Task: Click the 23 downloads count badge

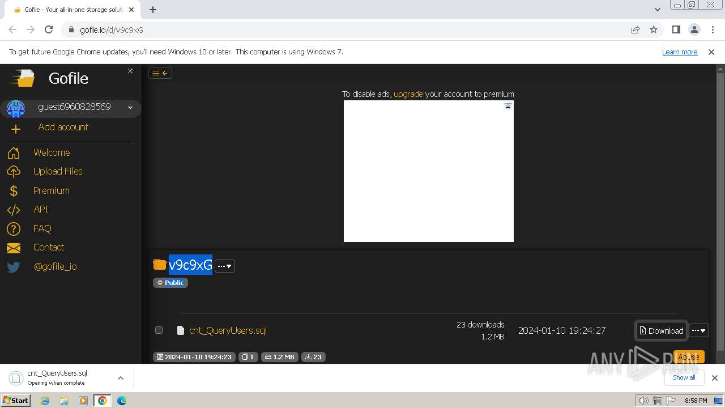Action: click(x=313, y=357)
